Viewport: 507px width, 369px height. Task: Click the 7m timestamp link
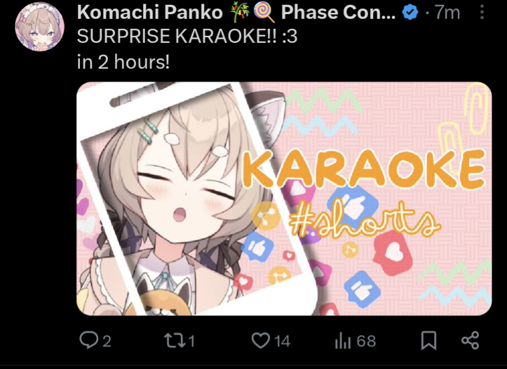coord(447,12)
